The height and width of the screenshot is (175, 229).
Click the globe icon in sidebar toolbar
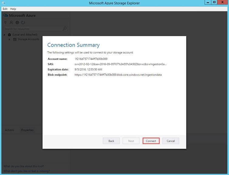[17, 22]
